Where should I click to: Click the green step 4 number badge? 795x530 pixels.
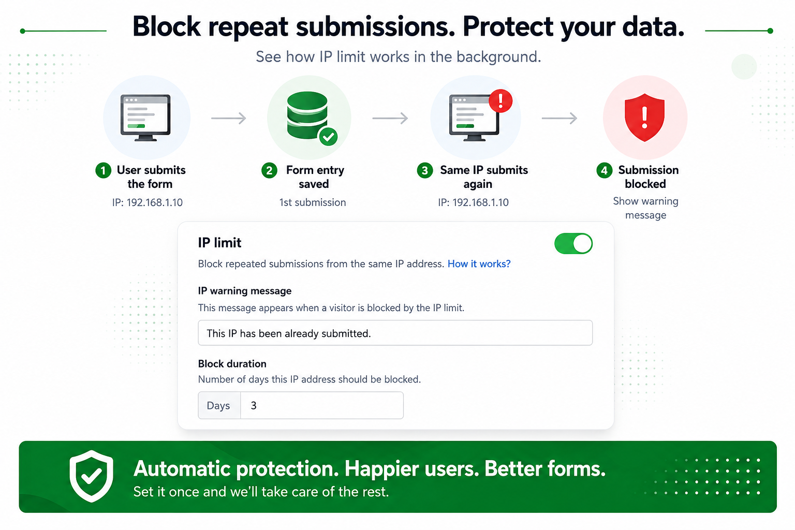(604, 170)
